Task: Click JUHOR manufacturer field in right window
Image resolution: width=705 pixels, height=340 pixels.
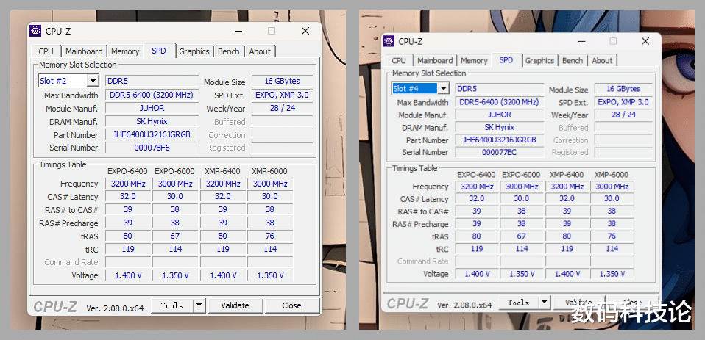Action: click(x=499, y=115)
